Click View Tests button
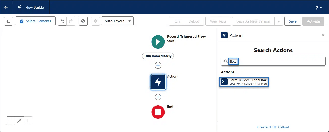The image size is (329, 132). pyautogui.click(x=218, y=21)
